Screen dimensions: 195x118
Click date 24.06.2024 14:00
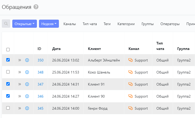pyautogui.click(x=66, y=108)
